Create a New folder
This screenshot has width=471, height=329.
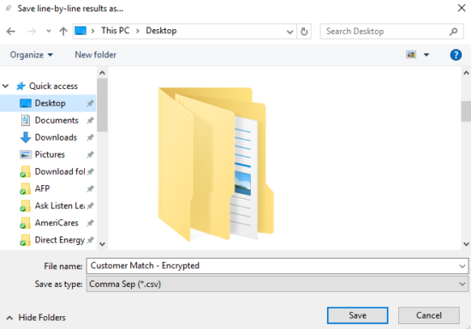(96, 55)
